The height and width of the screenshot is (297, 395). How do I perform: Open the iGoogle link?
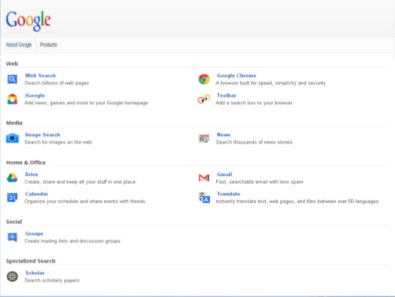pyautogui.click(x=35, y=95)
